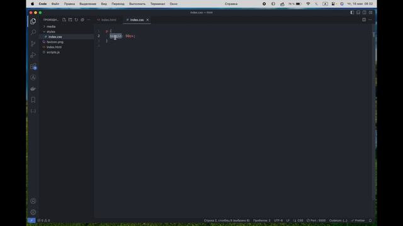Viewport: 403px width, 226px height.
Task: Click the selected margin property in editor
Action: pyautogui.click(x=116, y=36)
